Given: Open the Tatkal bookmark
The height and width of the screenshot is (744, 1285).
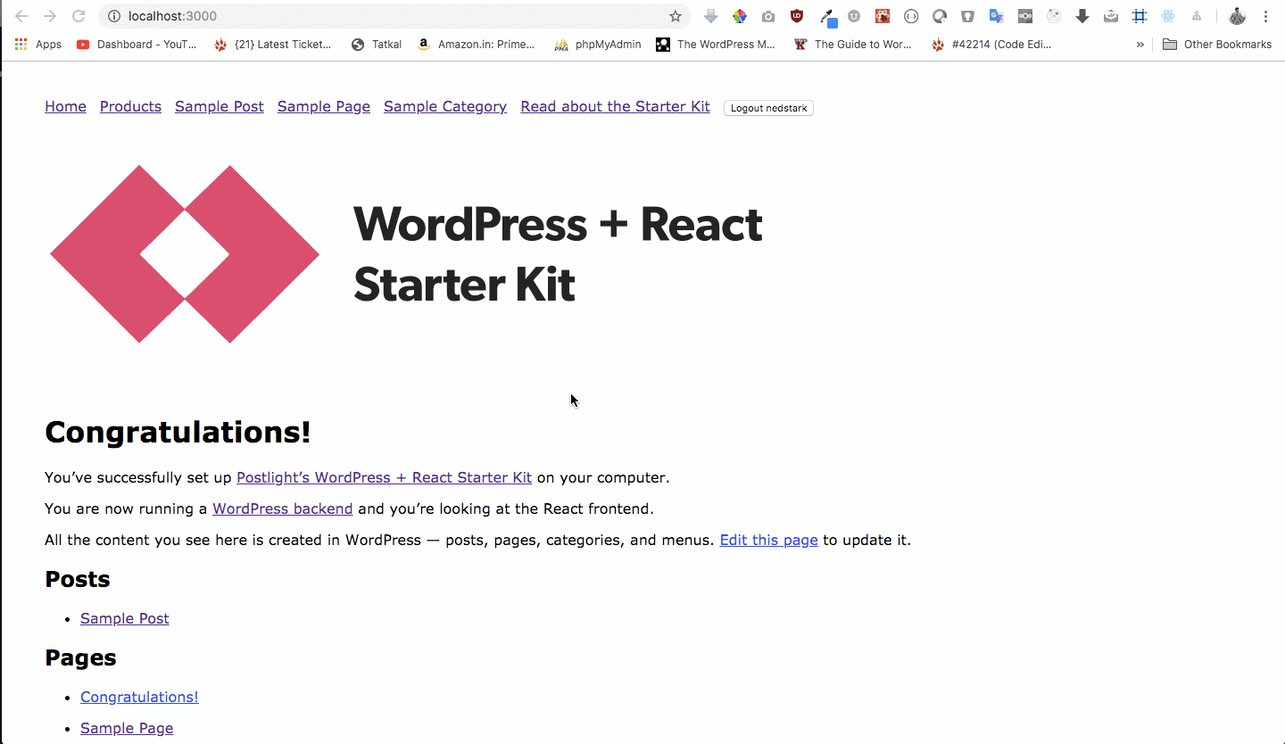Looking at the screenshot, I should pyautogui.click(x=377, y=44).
